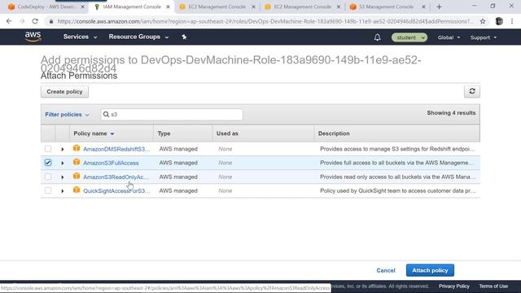
Task: Open the student account dropdown
Action: click(409, 37)
